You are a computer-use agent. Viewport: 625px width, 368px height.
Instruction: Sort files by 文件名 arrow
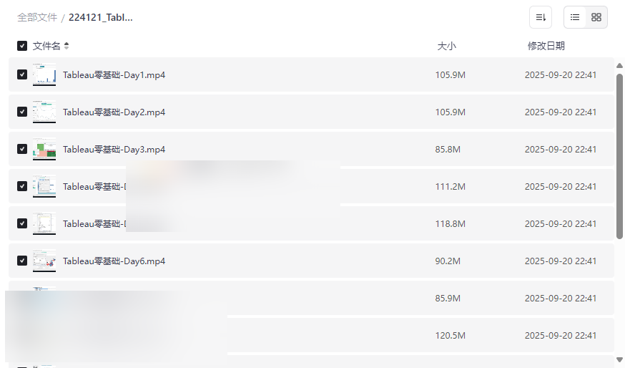[67, 46]
